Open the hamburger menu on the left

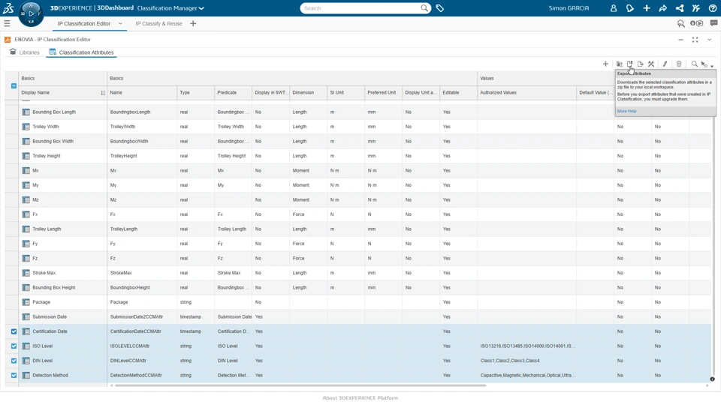coord(7,23)
